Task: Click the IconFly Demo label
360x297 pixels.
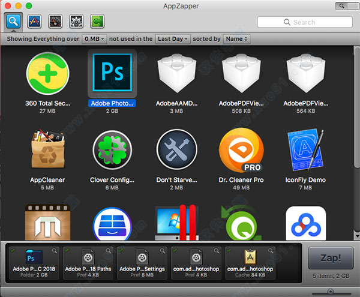Action: (305, 180)
